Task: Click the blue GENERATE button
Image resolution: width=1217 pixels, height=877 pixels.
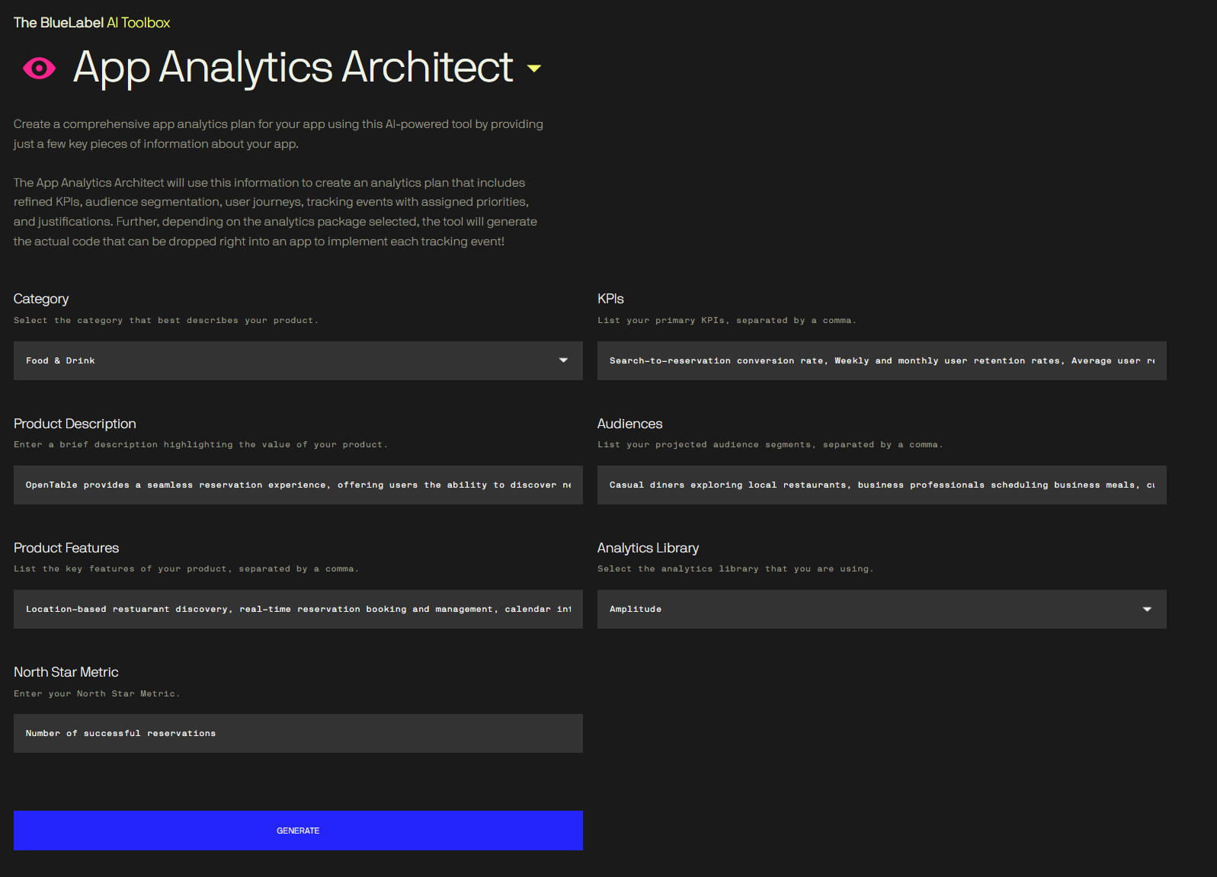Action: coord(298,831)
